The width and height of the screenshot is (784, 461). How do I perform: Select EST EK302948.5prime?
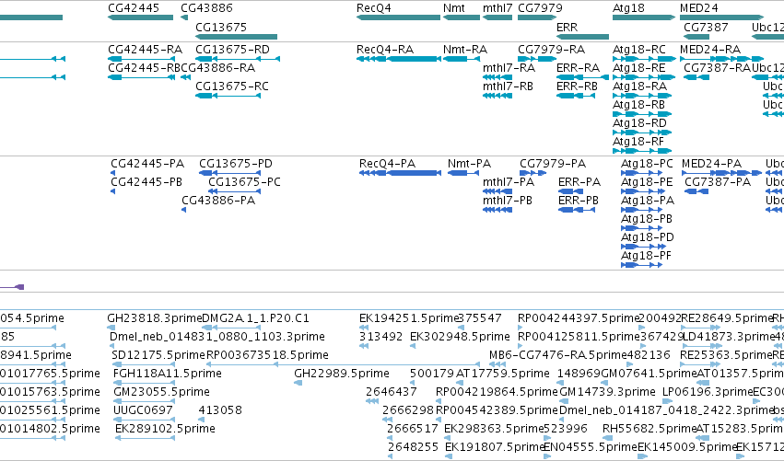point(460,337)
